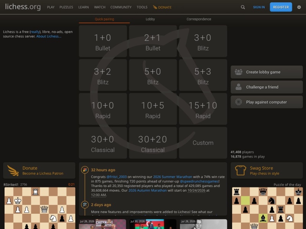The width and height of the screenshot is (306, 229).
Task: Click the SIGN IN link
Action: (x=259, y=7)
